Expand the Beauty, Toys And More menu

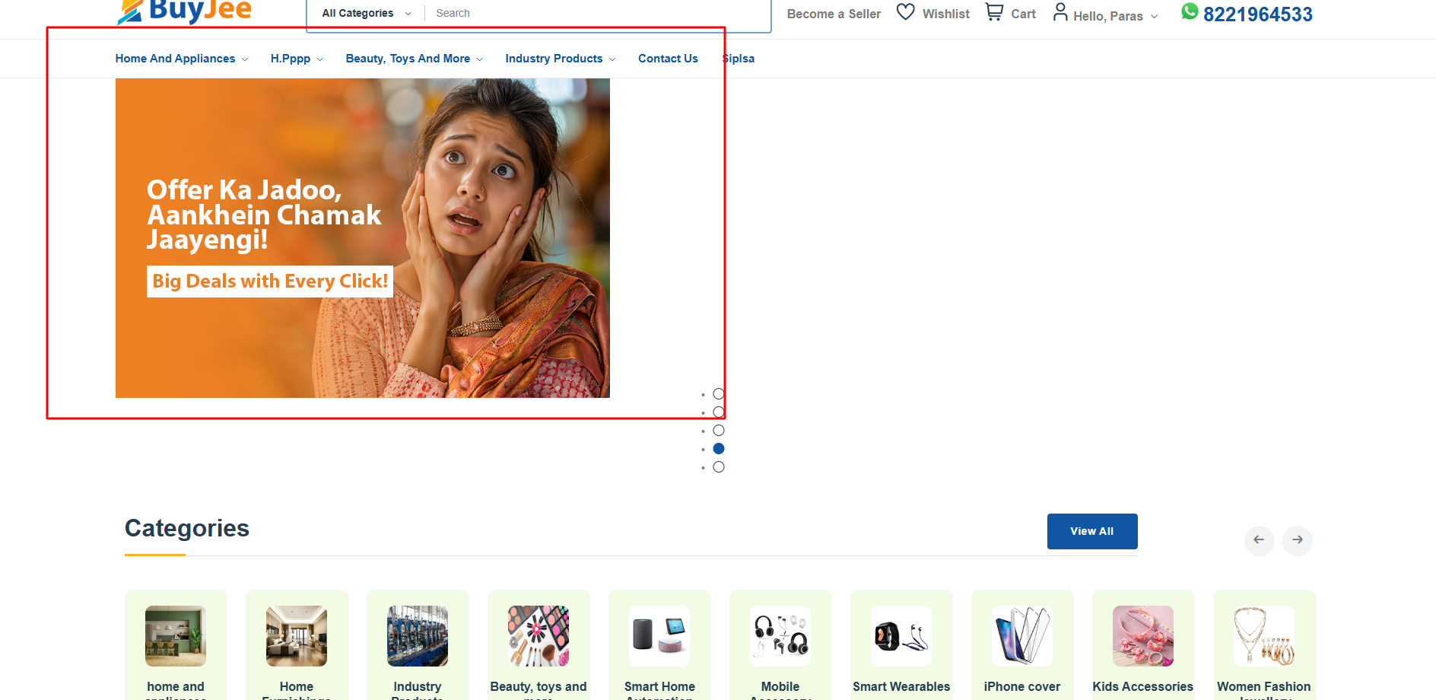tap(415, 59)
